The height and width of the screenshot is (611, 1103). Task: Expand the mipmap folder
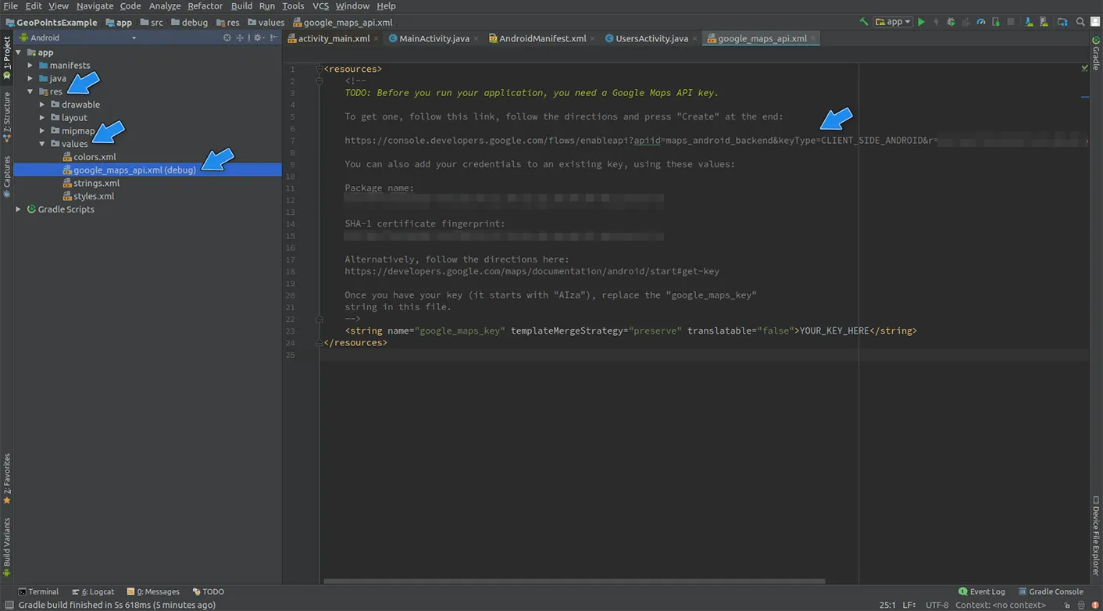pos(42,130)
